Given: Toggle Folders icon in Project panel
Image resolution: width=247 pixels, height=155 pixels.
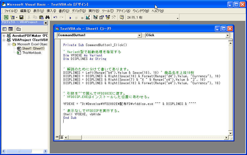Looking at the screenshot, I should tap(19, 29).
